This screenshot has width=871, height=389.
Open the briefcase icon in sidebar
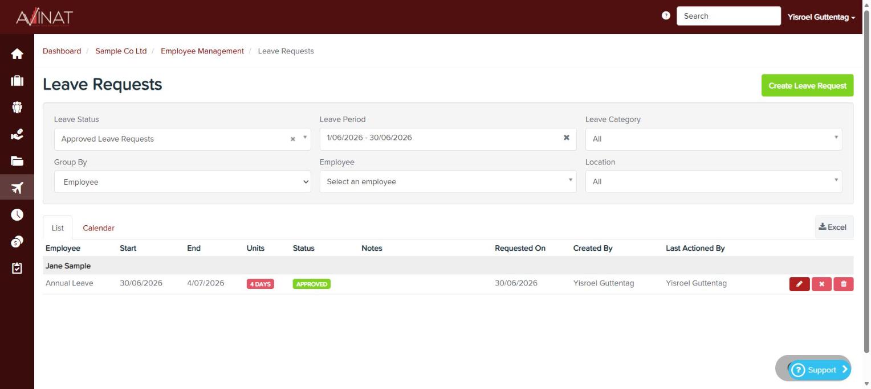(17, 81)
